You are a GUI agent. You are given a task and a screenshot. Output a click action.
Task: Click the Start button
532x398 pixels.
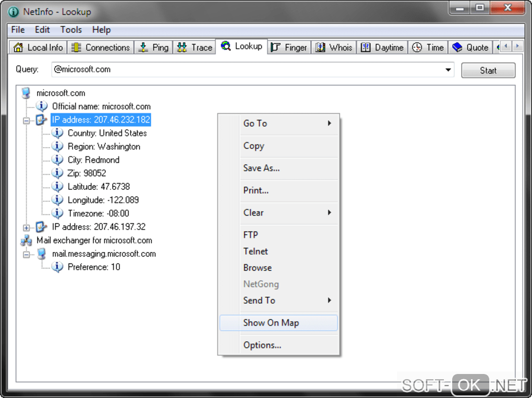pos(488,70)
